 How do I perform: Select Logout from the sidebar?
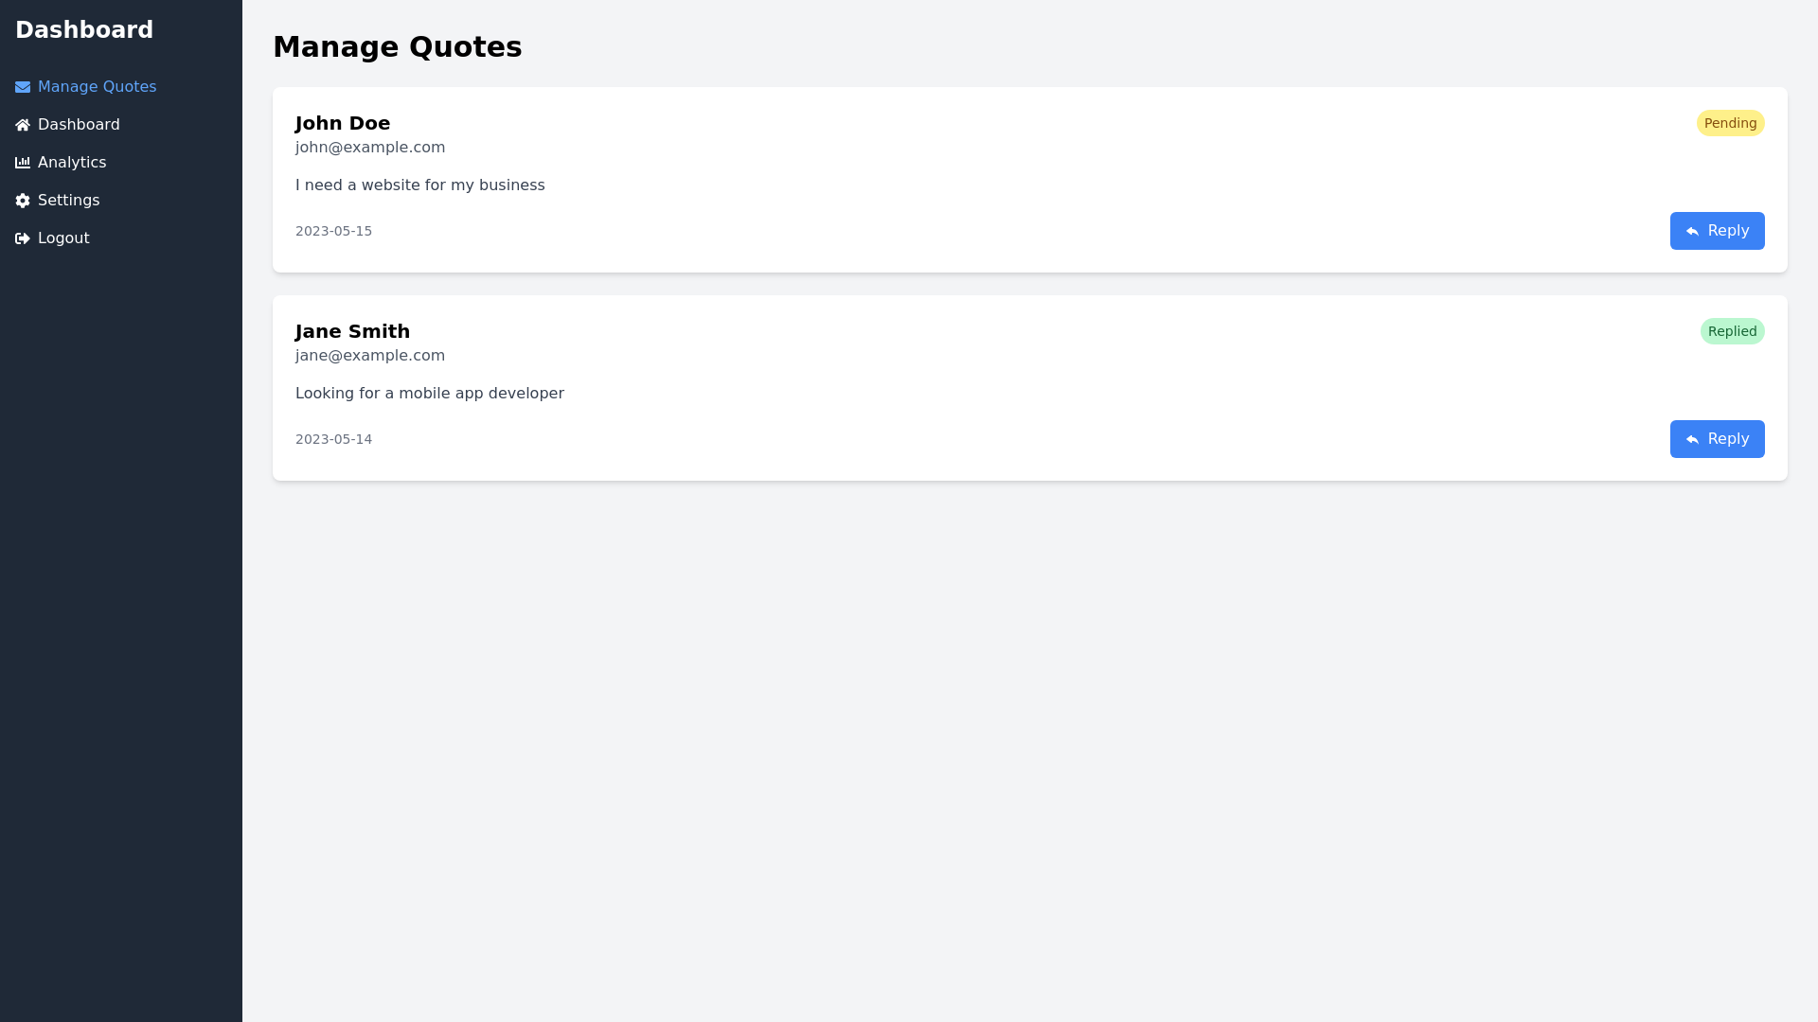pos(63,238)
